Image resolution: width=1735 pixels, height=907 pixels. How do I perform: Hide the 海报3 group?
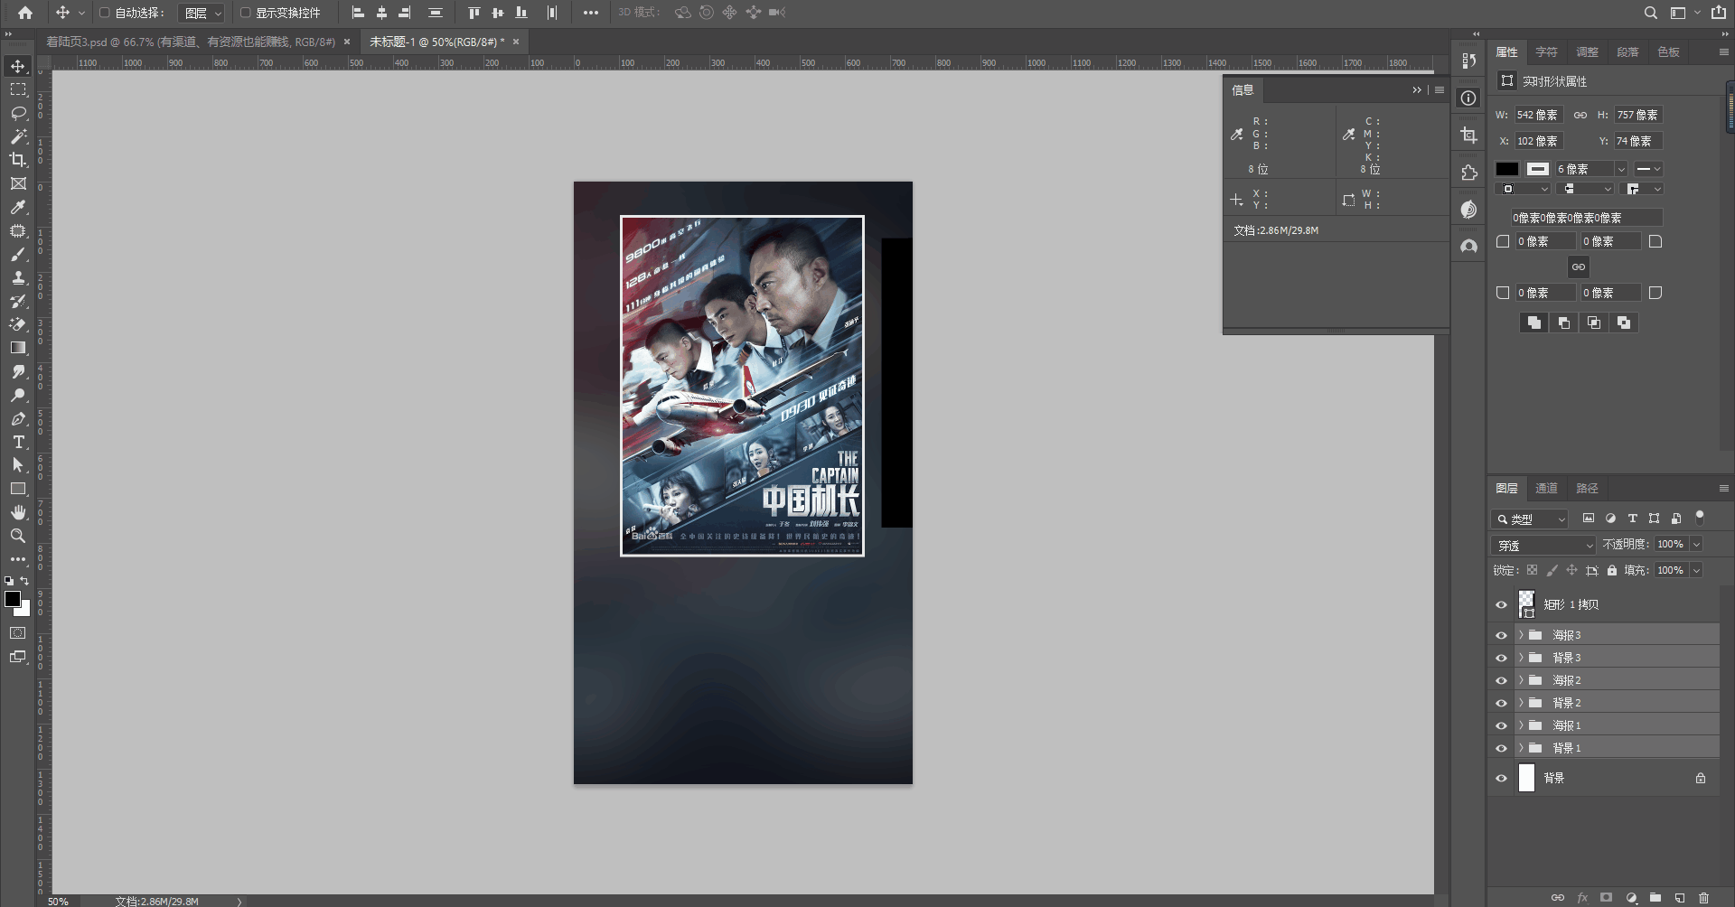coord(1501,635)
